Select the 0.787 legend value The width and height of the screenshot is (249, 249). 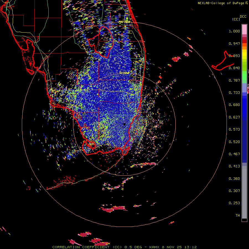coord(234,80)
